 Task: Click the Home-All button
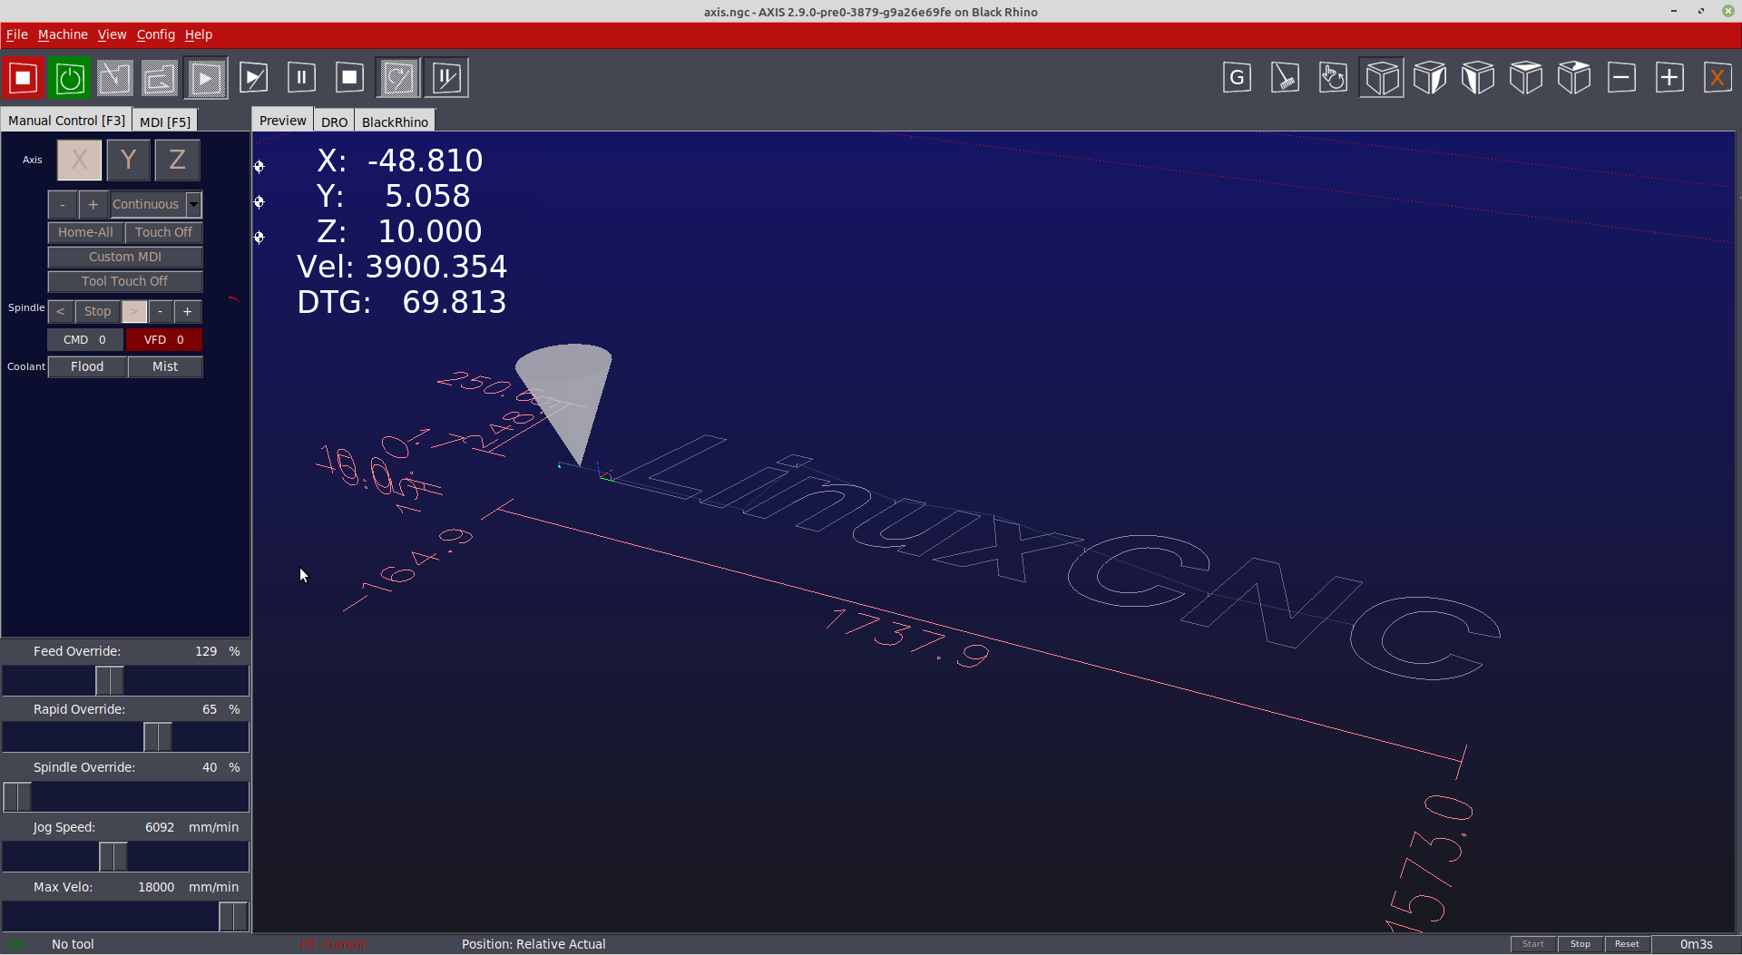(x=85, y=233)
